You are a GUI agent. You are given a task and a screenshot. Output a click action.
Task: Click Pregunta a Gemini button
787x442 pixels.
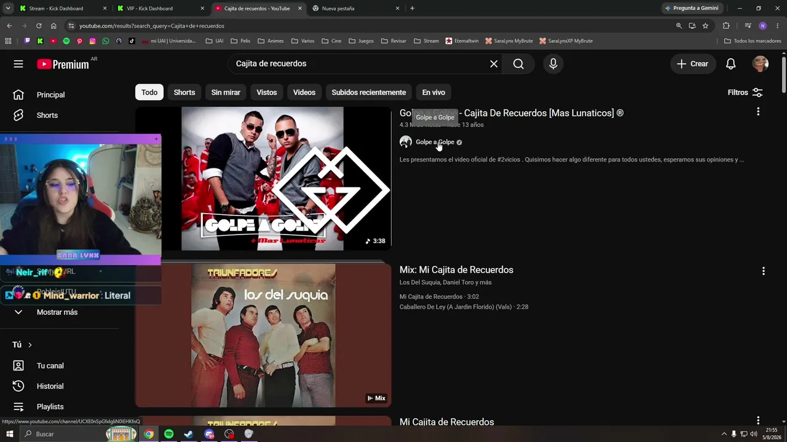pos(691,9)
